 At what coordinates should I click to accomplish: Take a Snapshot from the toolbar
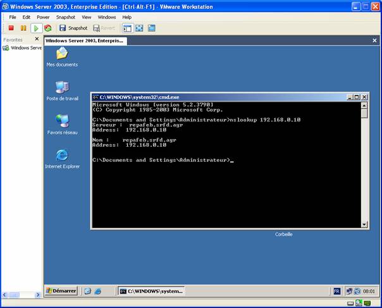click(x=73, y=28)
